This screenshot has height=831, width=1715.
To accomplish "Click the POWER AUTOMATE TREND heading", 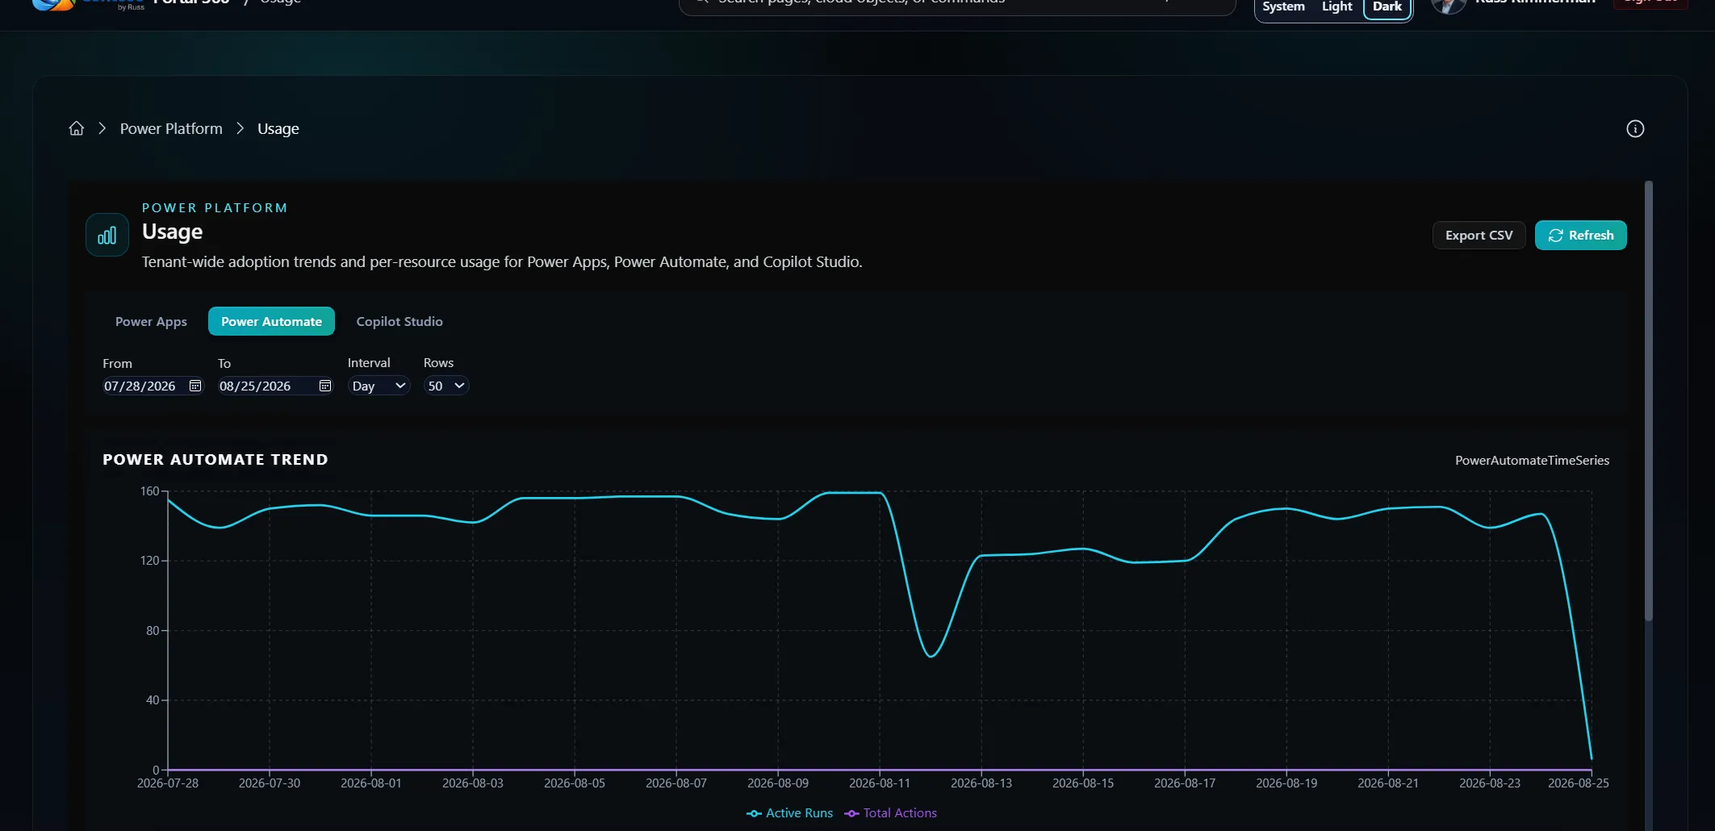I will click(x=215, y=459).
